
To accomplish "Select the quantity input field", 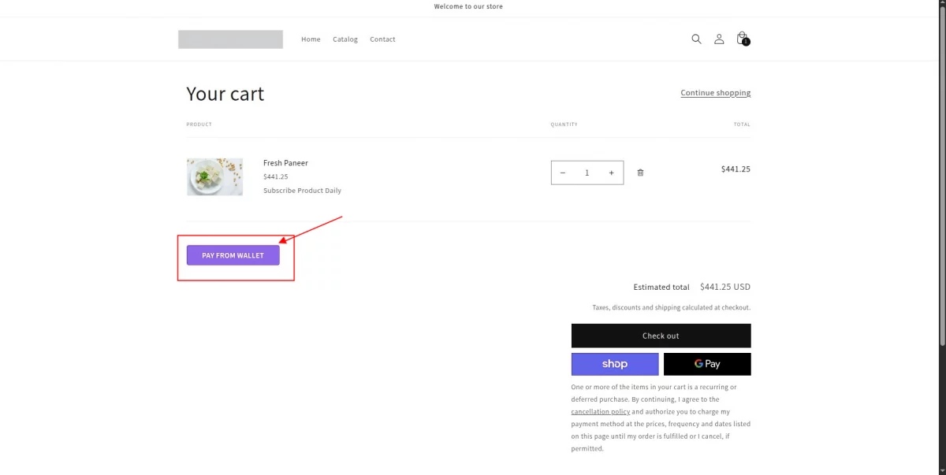I will (587, 172).
